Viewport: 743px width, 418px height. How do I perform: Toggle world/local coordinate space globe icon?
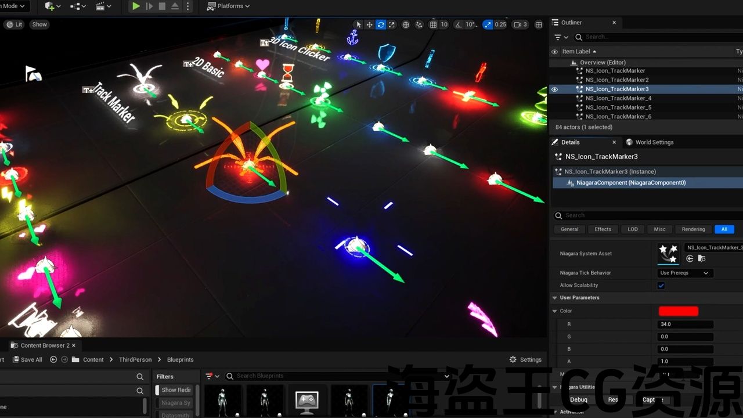coord(406,24)
